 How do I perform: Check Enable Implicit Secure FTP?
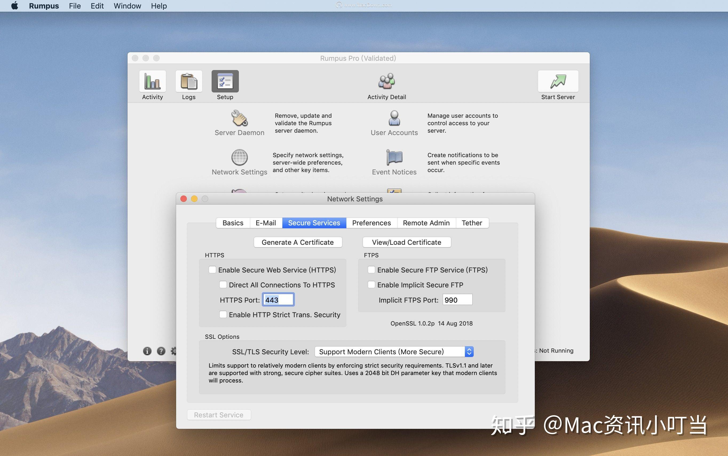pos(371,284)
